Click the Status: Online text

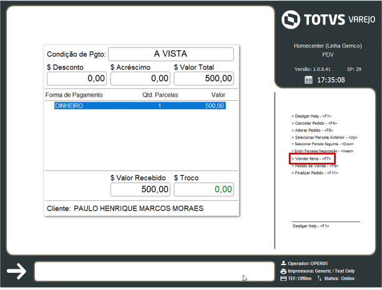[x=339, y=279]
